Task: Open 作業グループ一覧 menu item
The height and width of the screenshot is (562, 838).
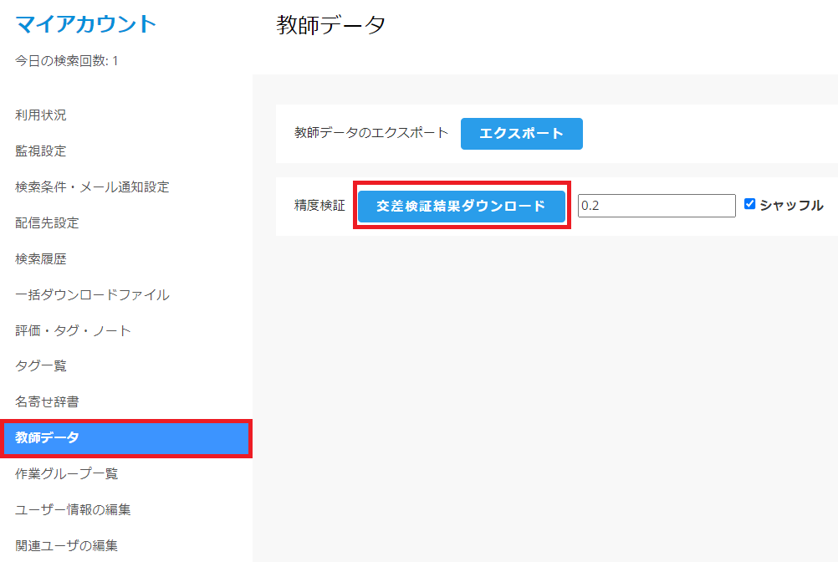Action: (67, 474)
